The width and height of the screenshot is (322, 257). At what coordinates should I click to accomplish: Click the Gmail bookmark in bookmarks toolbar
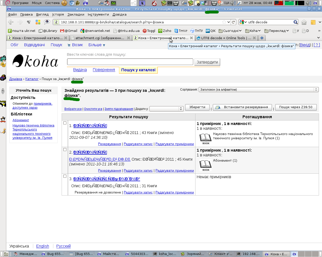pyautogui.click(x=69, y=31)
